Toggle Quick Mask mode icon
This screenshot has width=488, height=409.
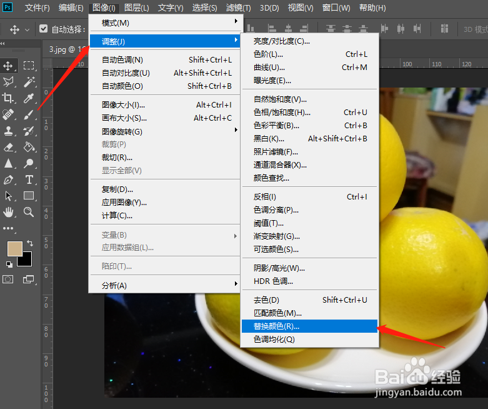pyautogui.click(x=8, y=279)
